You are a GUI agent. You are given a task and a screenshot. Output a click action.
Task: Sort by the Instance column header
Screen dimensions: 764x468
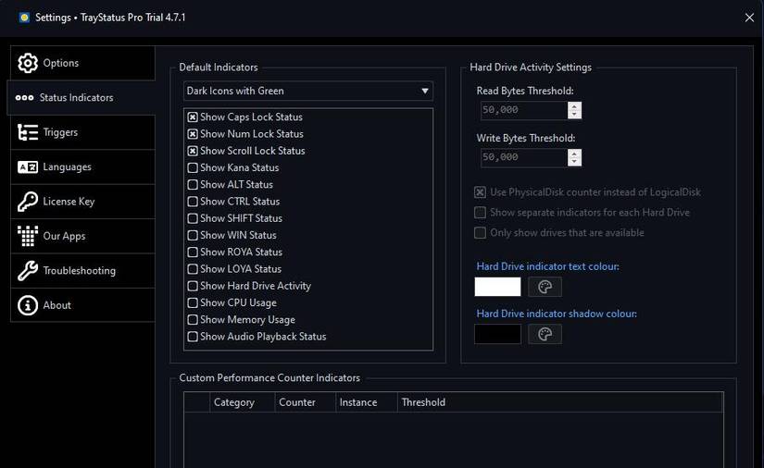coord(367,403)
